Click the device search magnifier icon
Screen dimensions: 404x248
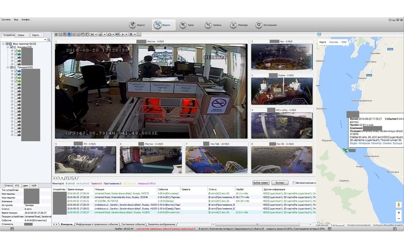[48, 40]
